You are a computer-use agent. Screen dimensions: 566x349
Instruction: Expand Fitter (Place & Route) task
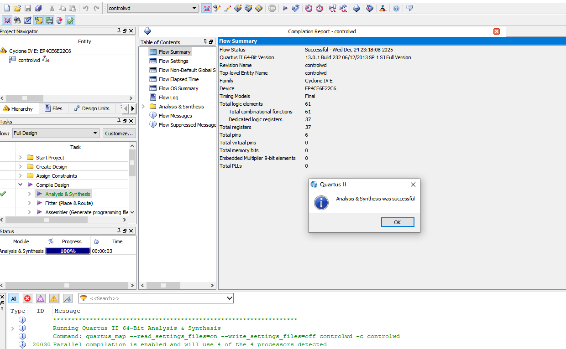[29, 203]
